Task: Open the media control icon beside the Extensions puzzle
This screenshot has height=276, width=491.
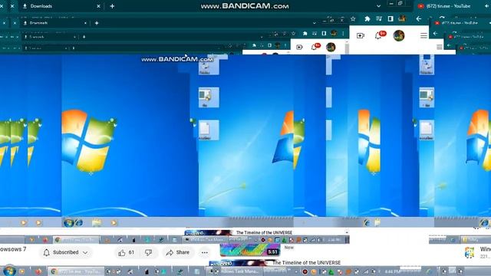Action: 379,18
